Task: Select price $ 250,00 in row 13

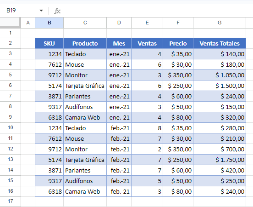Action: tap(178, 160)
